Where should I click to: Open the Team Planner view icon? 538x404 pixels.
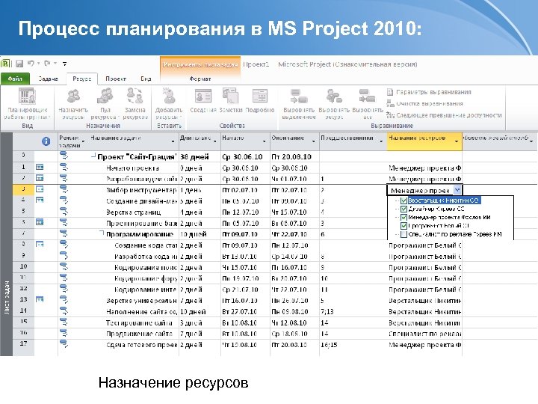[x=27, y=96]
